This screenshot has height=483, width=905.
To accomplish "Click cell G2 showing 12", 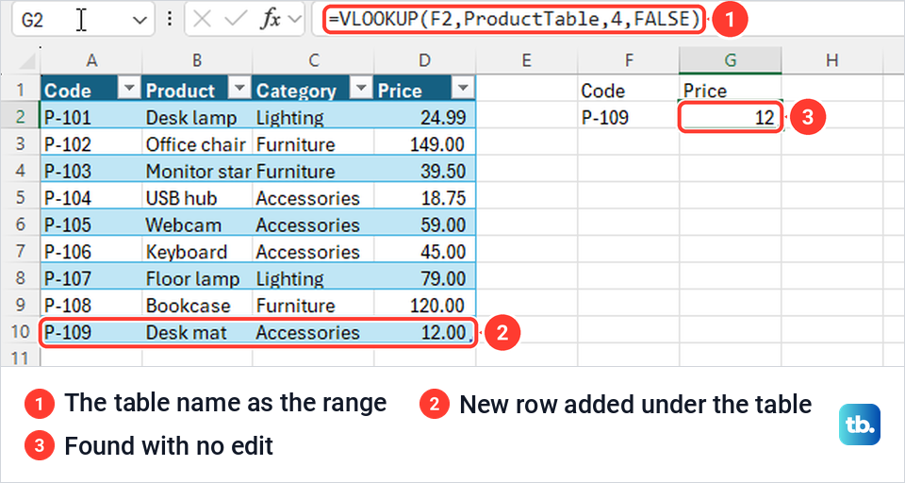I will click(x=731, y=118).
